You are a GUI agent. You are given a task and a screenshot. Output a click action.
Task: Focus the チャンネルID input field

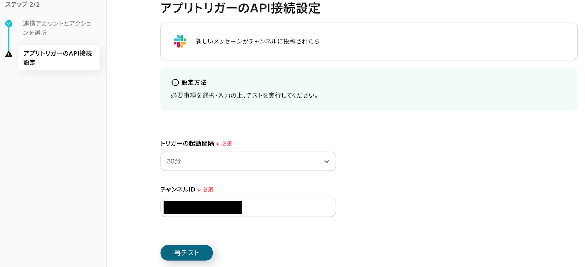click(x=288, y=207)
